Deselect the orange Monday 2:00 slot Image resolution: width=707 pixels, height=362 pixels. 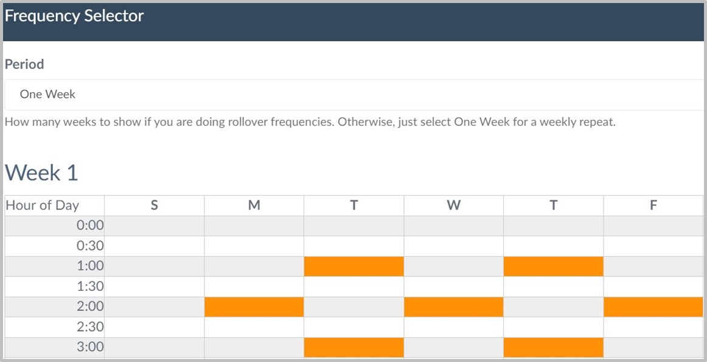(254, 307)
